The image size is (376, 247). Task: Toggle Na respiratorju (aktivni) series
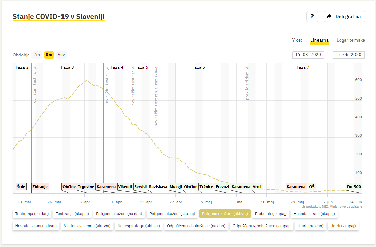coord(138,225)
